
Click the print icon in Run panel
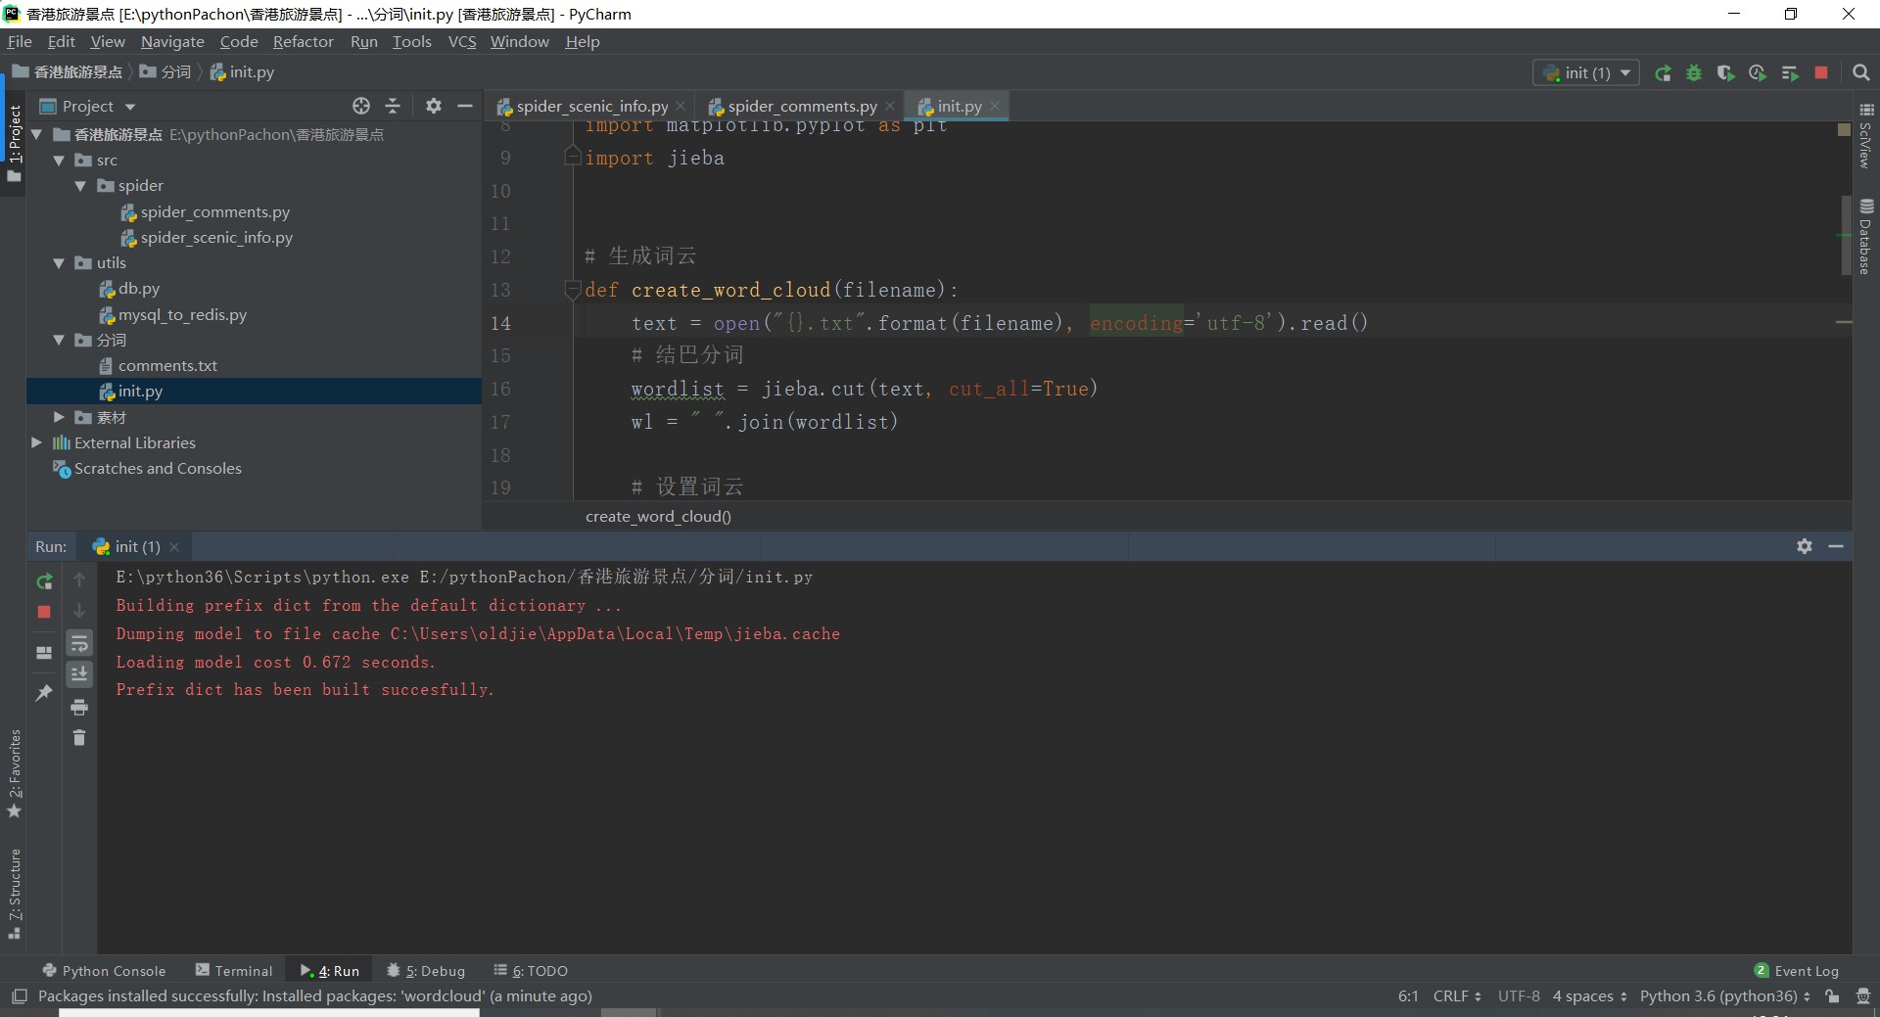pyautogui.click(x=79, y=707)
